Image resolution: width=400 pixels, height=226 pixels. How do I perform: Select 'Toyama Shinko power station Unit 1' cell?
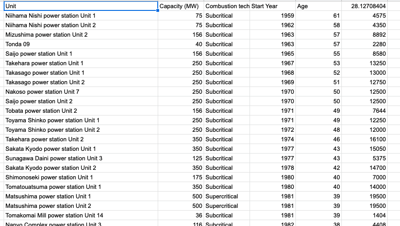(x=81, y=120)
